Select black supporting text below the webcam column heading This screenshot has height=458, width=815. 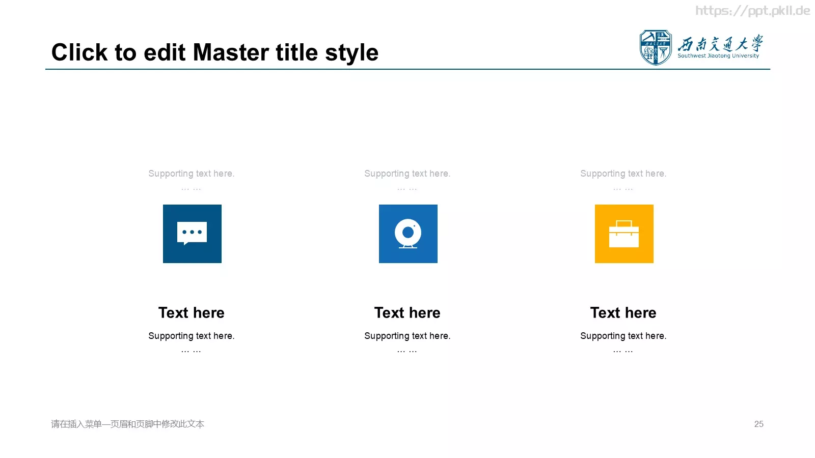pyautogui.click(x=407, y=336)
